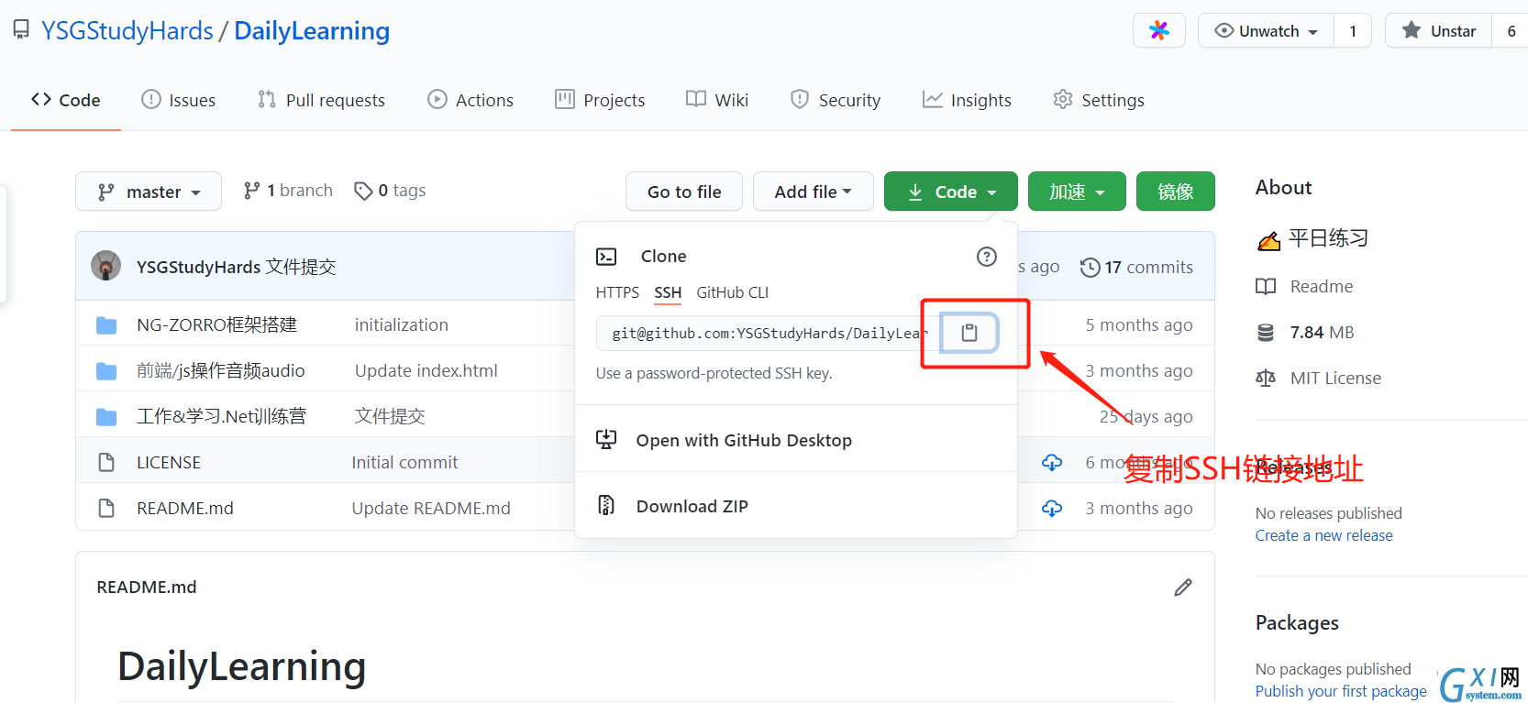Screen dimensions: 1528x703
Task: Click Publish your first package
Action: click(1341, 691)
